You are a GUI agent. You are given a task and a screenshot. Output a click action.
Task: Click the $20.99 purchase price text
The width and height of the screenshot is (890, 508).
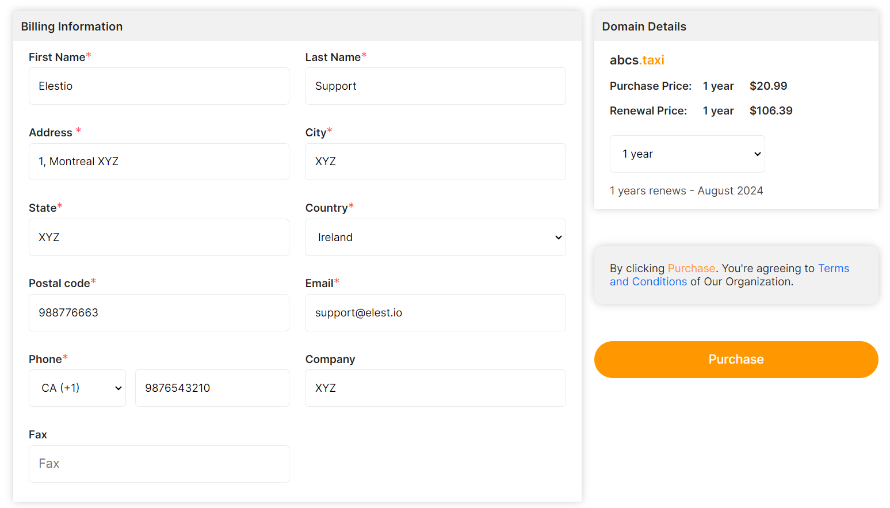(768, 86)
